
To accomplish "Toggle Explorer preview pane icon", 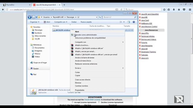I will [129, 22].
